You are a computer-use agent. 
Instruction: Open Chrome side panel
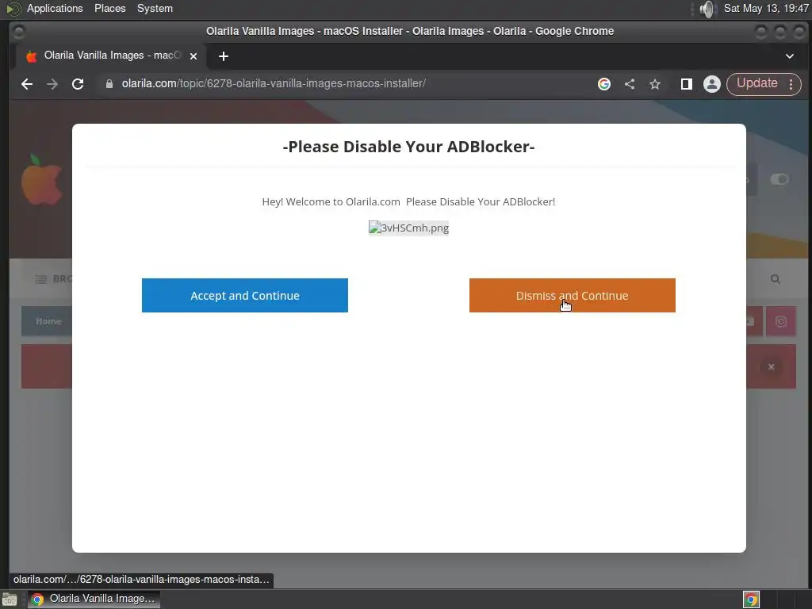point(687,84)
